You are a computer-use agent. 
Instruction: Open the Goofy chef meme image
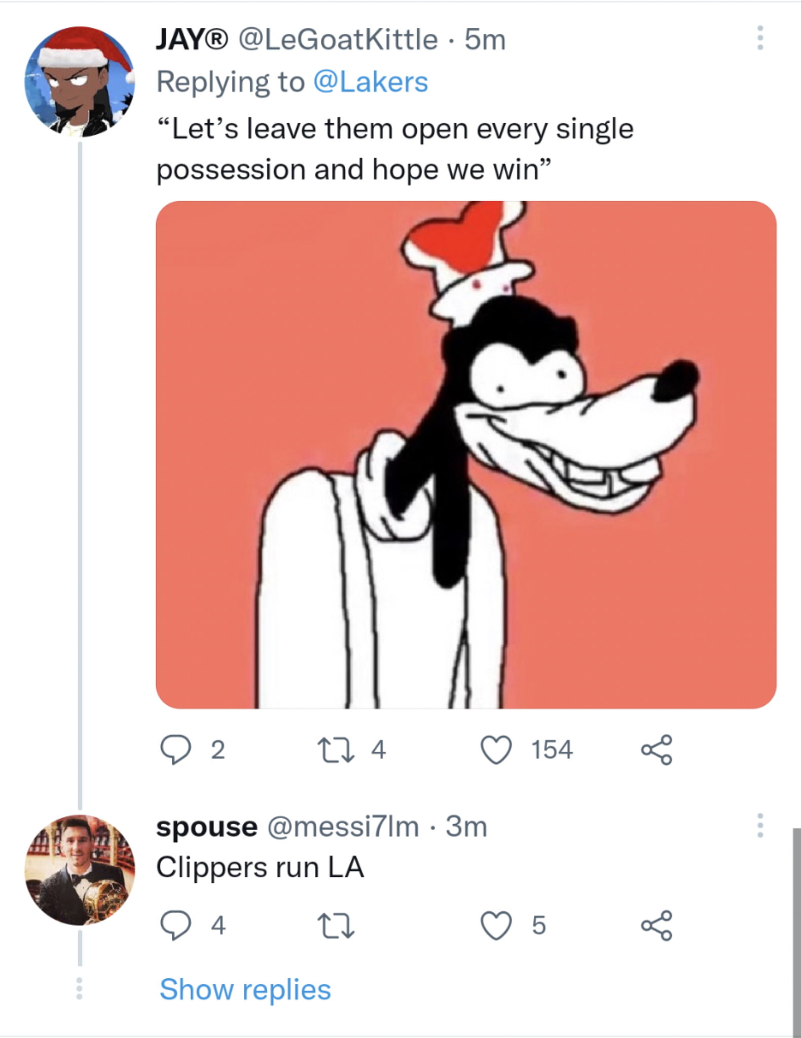(x=465, y=455)
